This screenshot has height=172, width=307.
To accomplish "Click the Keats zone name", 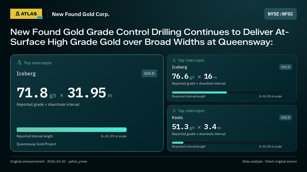I will 177,117.
